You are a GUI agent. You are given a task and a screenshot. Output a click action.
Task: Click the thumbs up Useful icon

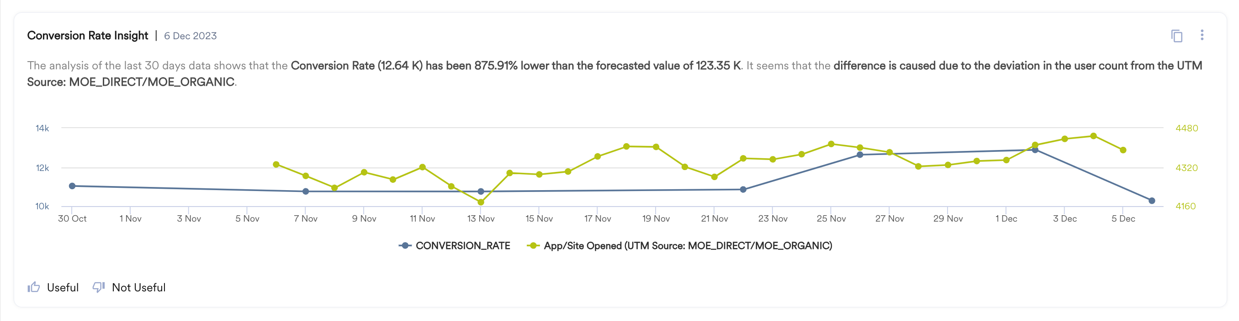click(34, 287)
